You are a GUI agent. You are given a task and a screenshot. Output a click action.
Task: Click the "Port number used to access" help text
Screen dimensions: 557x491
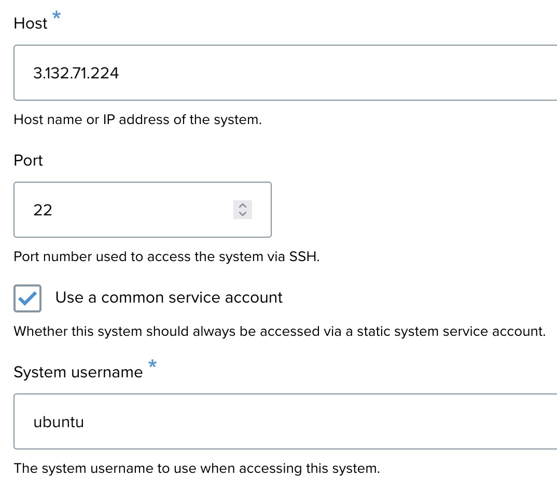[x=166, y=257]
